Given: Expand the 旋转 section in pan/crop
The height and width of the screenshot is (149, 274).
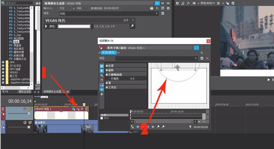Looking at the screenshot, I should (106, 70).
